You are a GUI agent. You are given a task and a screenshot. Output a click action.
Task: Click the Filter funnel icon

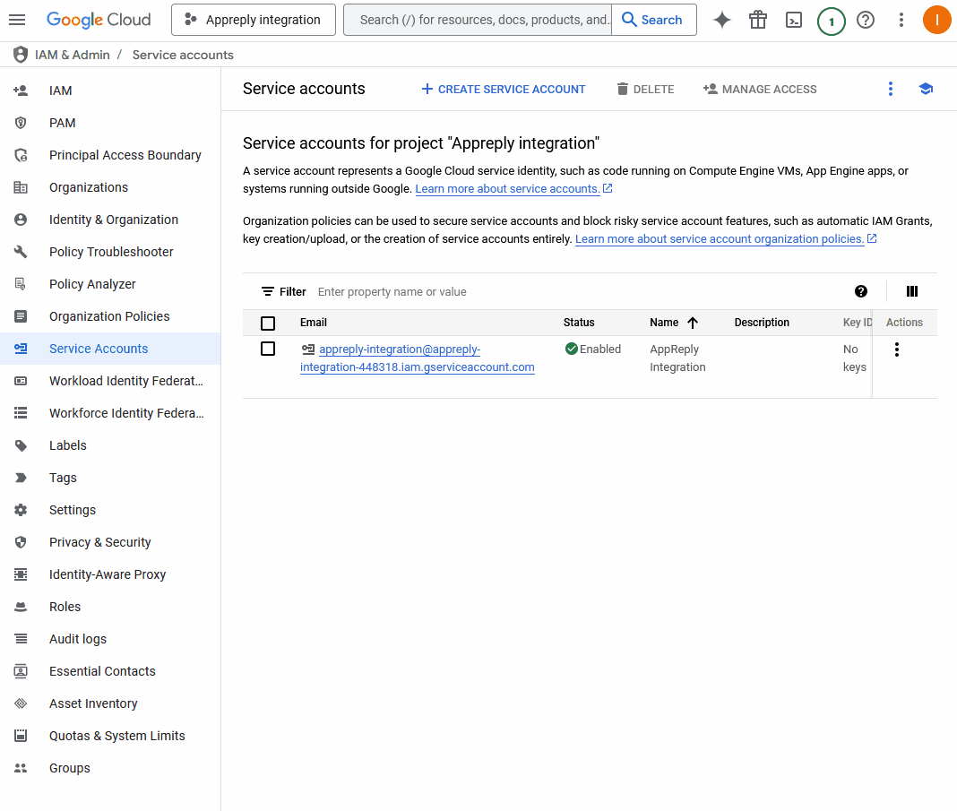pyautogui.click(x=267, y=292)
